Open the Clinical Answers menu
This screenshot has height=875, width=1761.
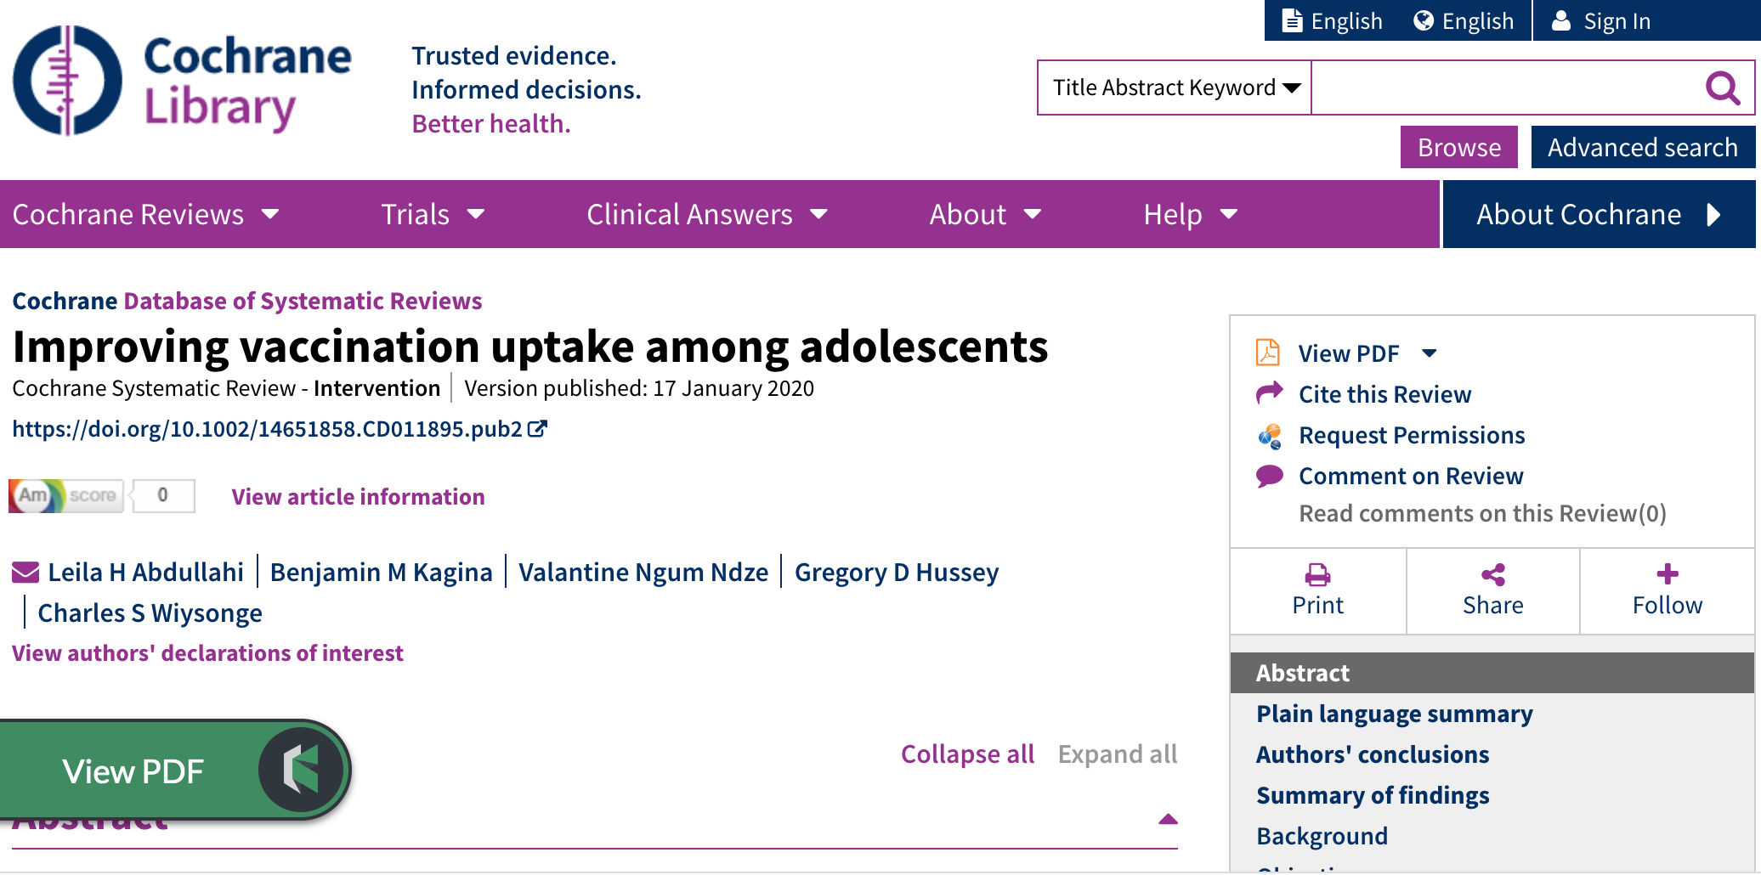706,214
